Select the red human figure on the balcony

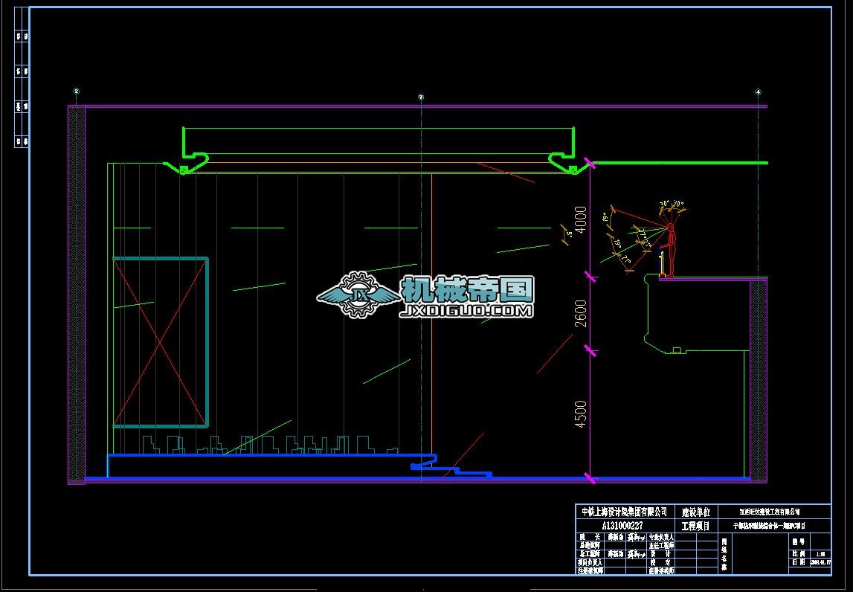670,251
